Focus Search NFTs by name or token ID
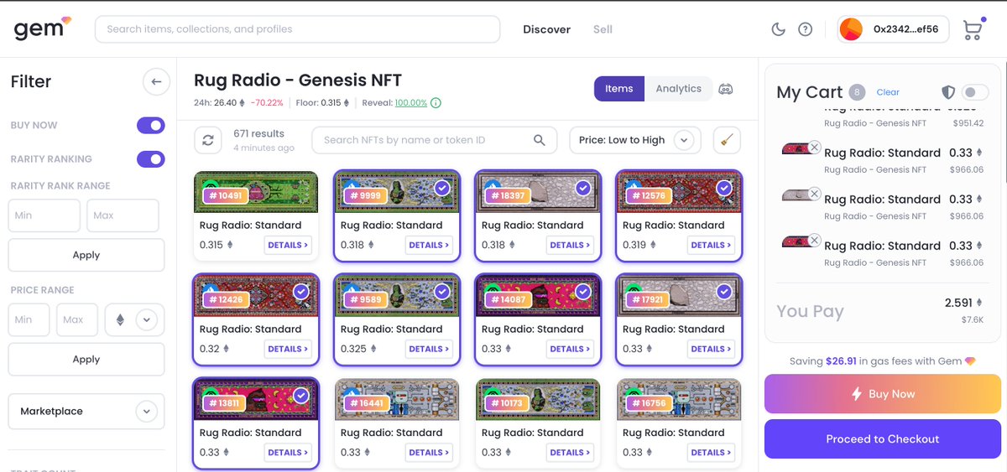The height and width of the screenshot is (472, 1007). pos(434,140)
